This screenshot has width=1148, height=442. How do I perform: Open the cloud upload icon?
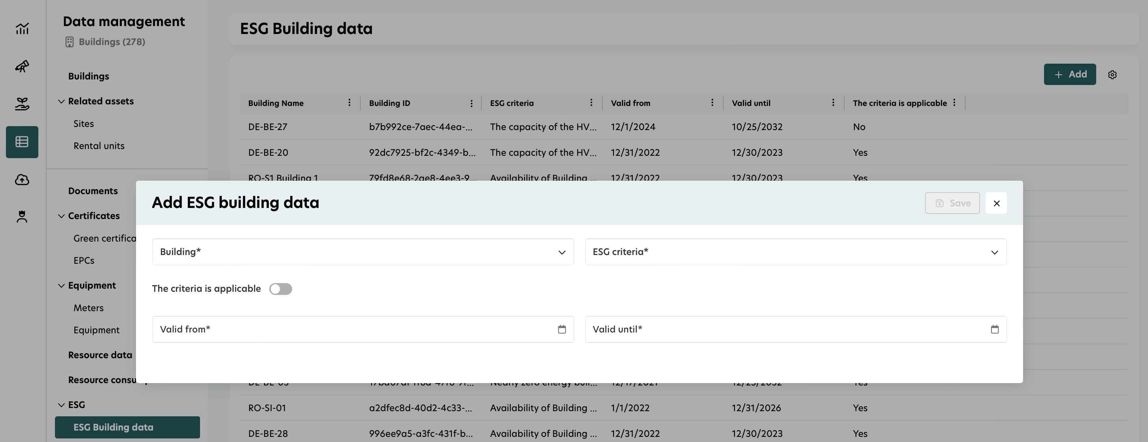[x=22, y=179]
